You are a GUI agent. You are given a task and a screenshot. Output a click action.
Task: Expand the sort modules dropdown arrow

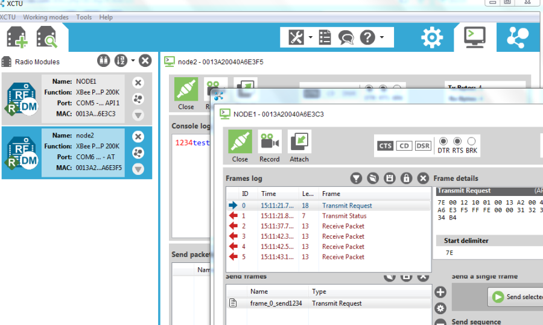[133, 60]
